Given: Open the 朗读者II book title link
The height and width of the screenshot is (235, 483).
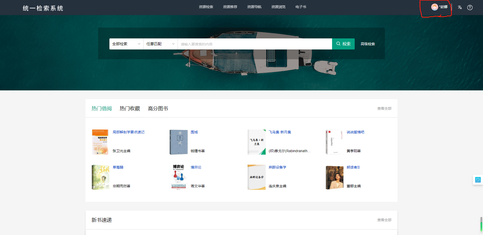Looking at the screenshot, I should tap(353, 167).
